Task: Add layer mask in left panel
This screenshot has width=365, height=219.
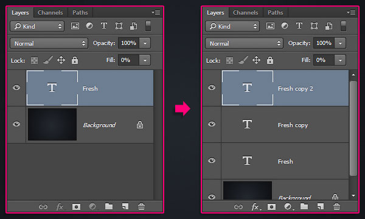Action: (76, 207)
